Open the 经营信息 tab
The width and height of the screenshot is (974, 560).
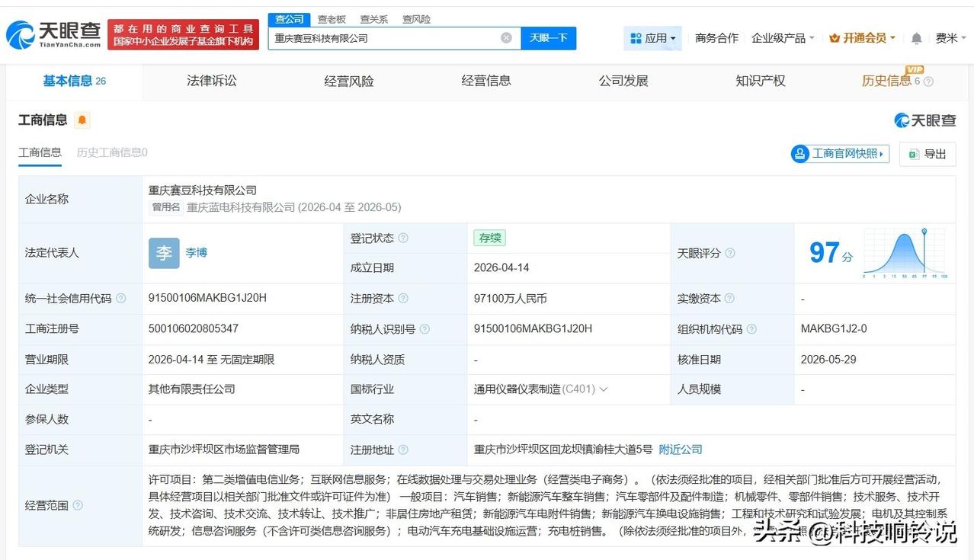pos(486,81)
